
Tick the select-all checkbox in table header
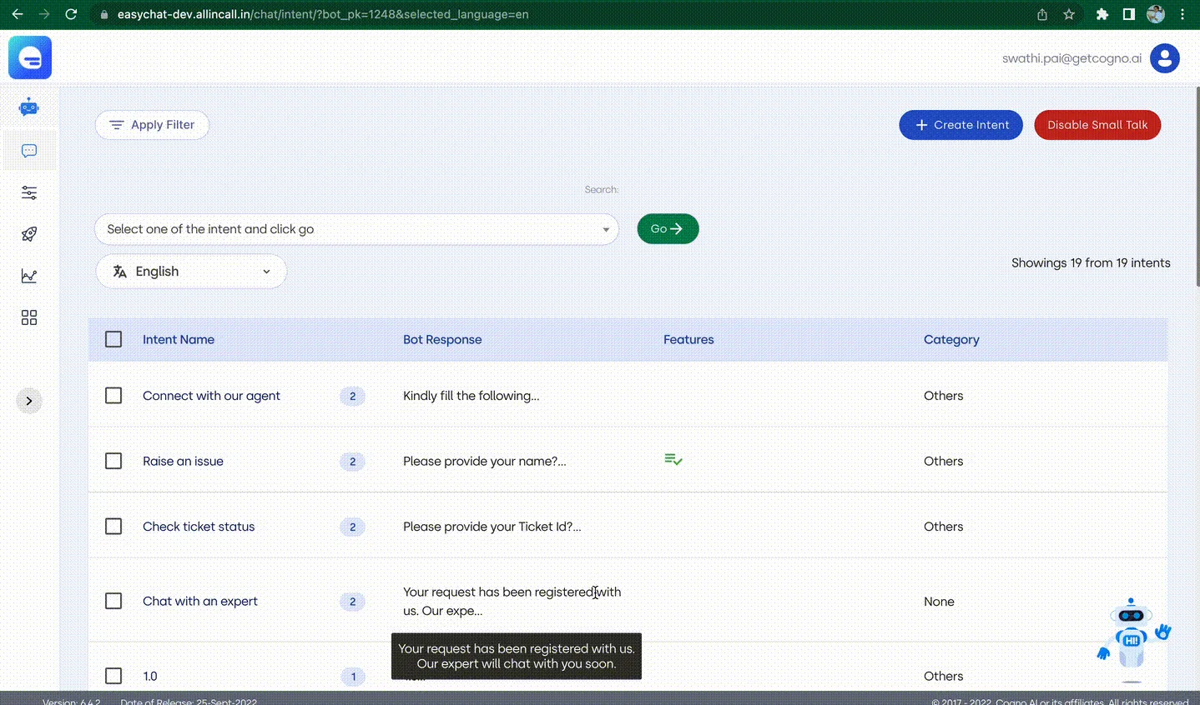coord(113,339)
